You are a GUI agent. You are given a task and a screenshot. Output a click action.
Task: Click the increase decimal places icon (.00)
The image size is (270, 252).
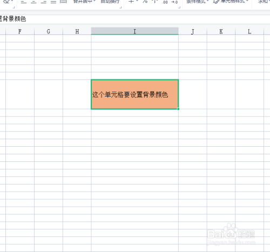(x=165, y=2)
